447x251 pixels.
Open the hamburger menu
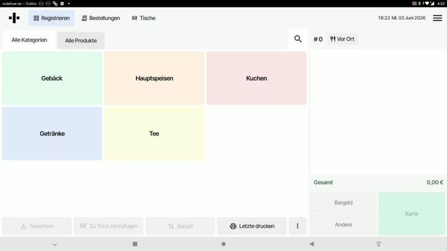(438, 18)
